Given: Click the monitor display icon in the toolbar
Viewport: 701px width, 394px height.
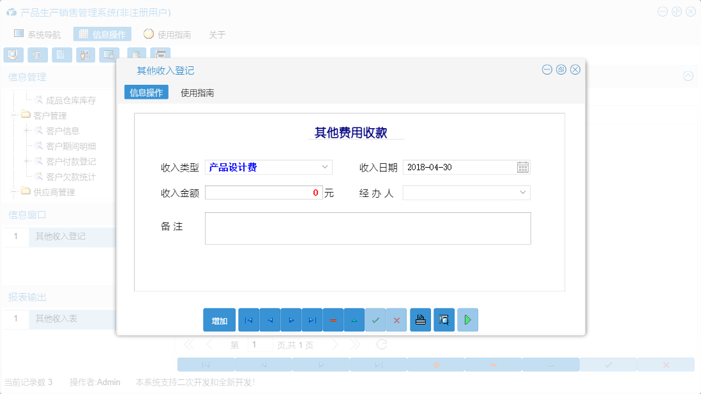Looking at the screenshot, I should (x=109, y=54).
